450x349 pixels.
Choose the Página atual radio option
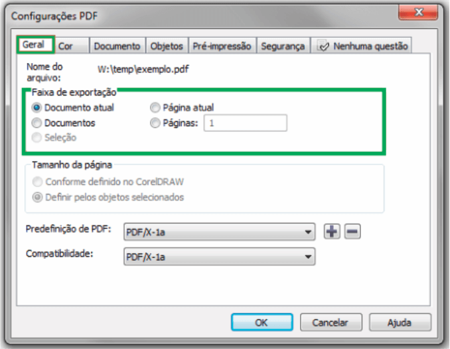(155, 107)
